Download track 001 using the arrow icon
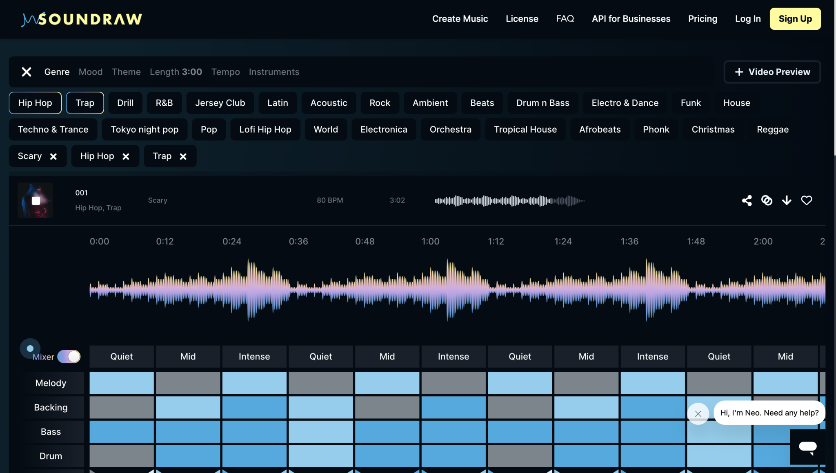Screen dimensions: 836x473 (x=787, y=200)
